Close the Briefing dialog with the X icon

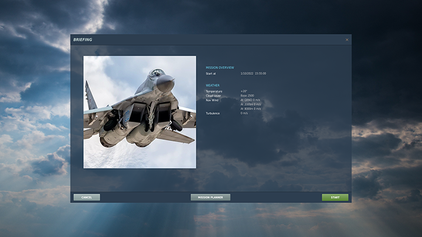coord(346,40)
